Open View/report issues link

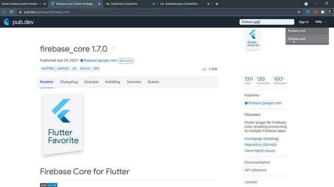(x=260, y=151)
